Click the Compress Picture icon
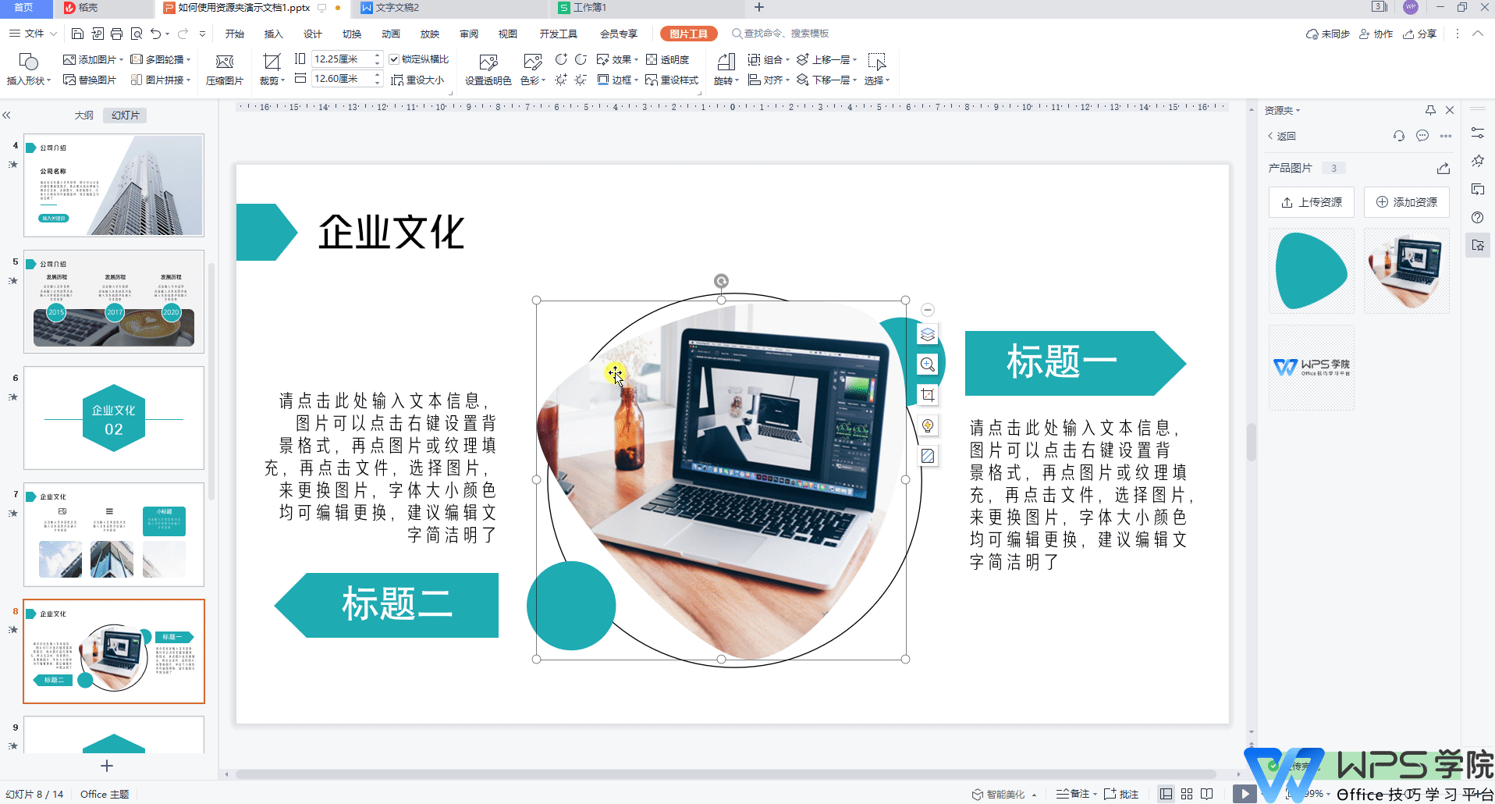This screenshot has height=804, width=1495. tap(224, 62)
